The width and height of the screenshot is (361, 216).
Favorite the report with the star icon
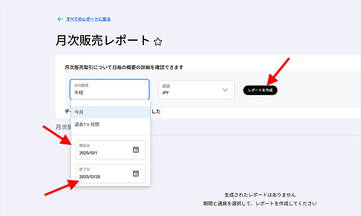pos(157,42)
